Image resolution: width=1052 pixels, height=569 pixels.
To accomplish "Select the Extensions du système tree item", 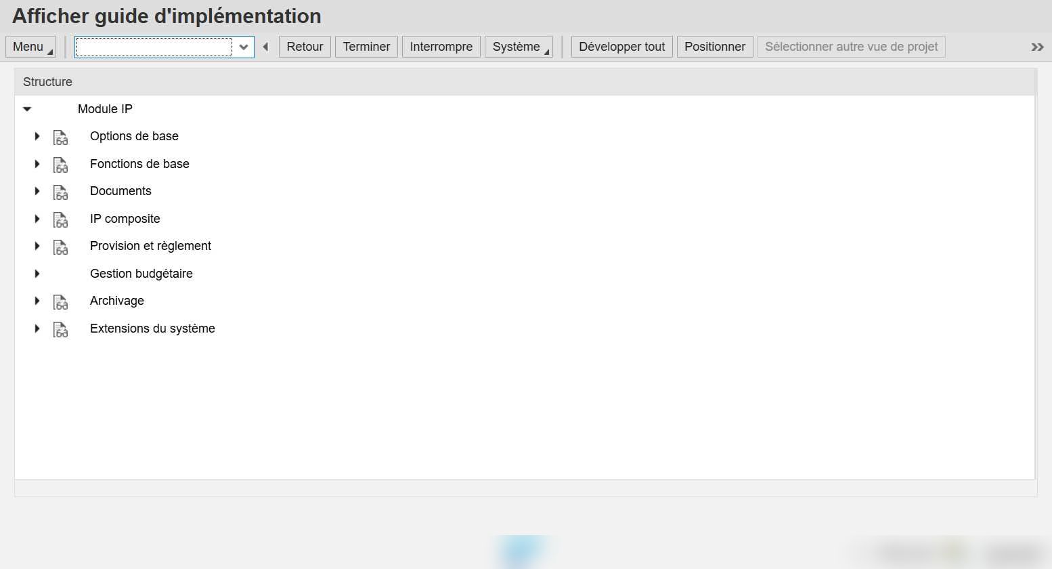I will point(152,329).
